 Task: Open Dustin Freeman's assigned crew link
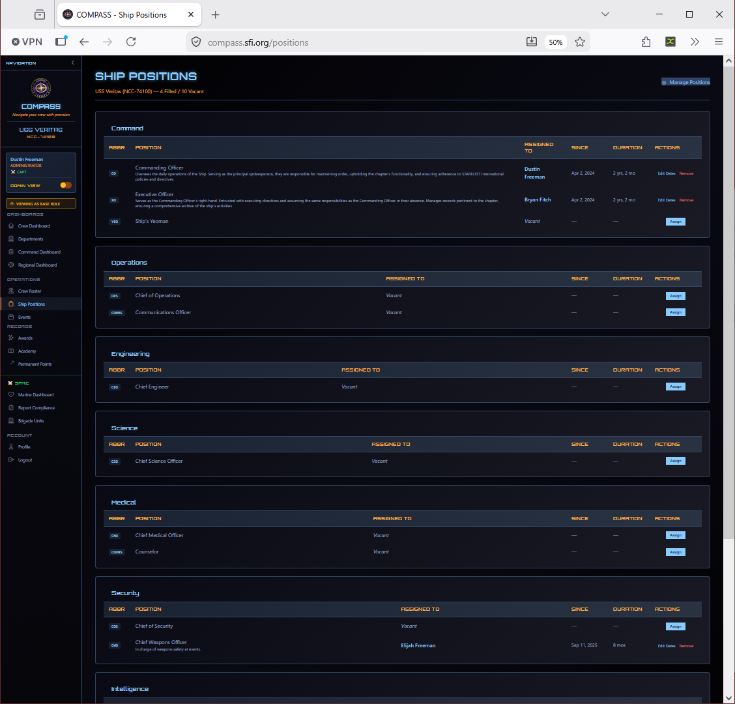click(x=534, y=173)
